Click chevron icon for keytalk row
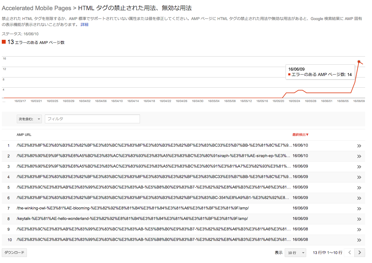 pyautogui.click(x=359, y=219)
